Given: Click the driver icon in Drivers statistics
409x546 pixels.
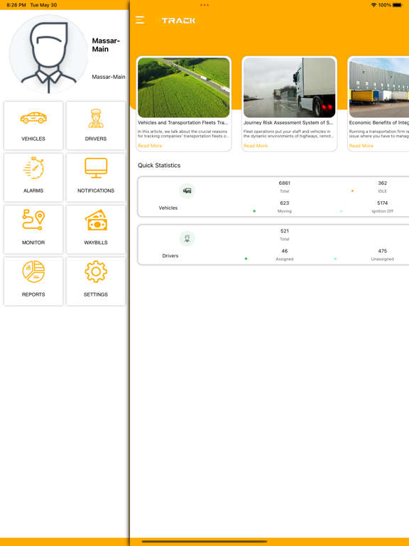Looking at the screenshot, I should click(x=187, y=239).
